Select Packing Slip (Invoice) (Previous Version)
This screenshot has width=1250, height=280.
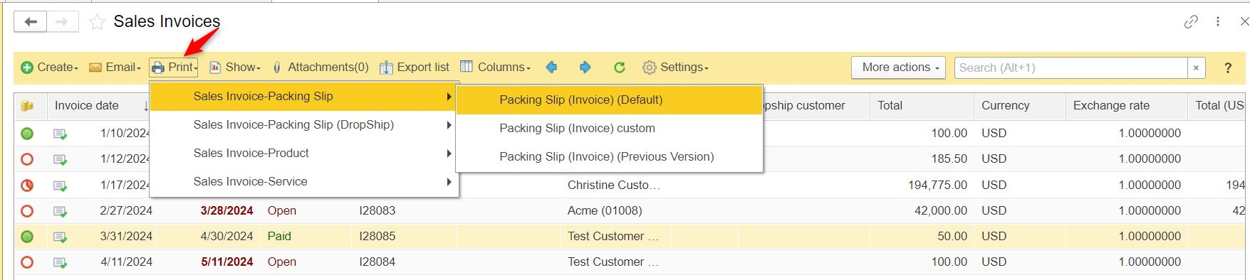coord(609,157)
